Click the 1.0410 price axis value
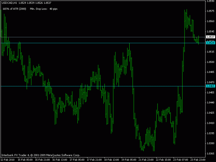Image resolution: width=216 pixels, height=162 pixels. [210, 123]
